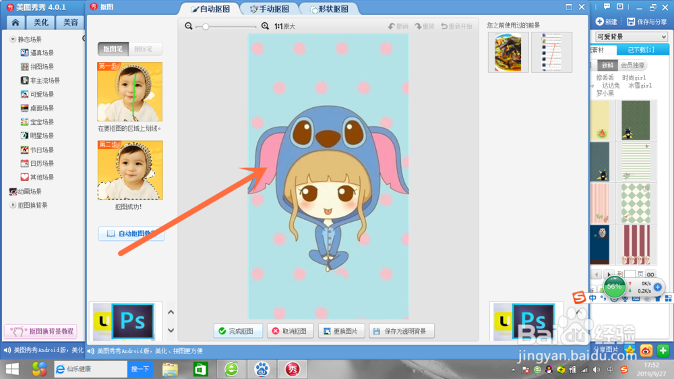Switch to 手动抠图 tab
This screenshot has height=379, width=674.
click(270, 9)
